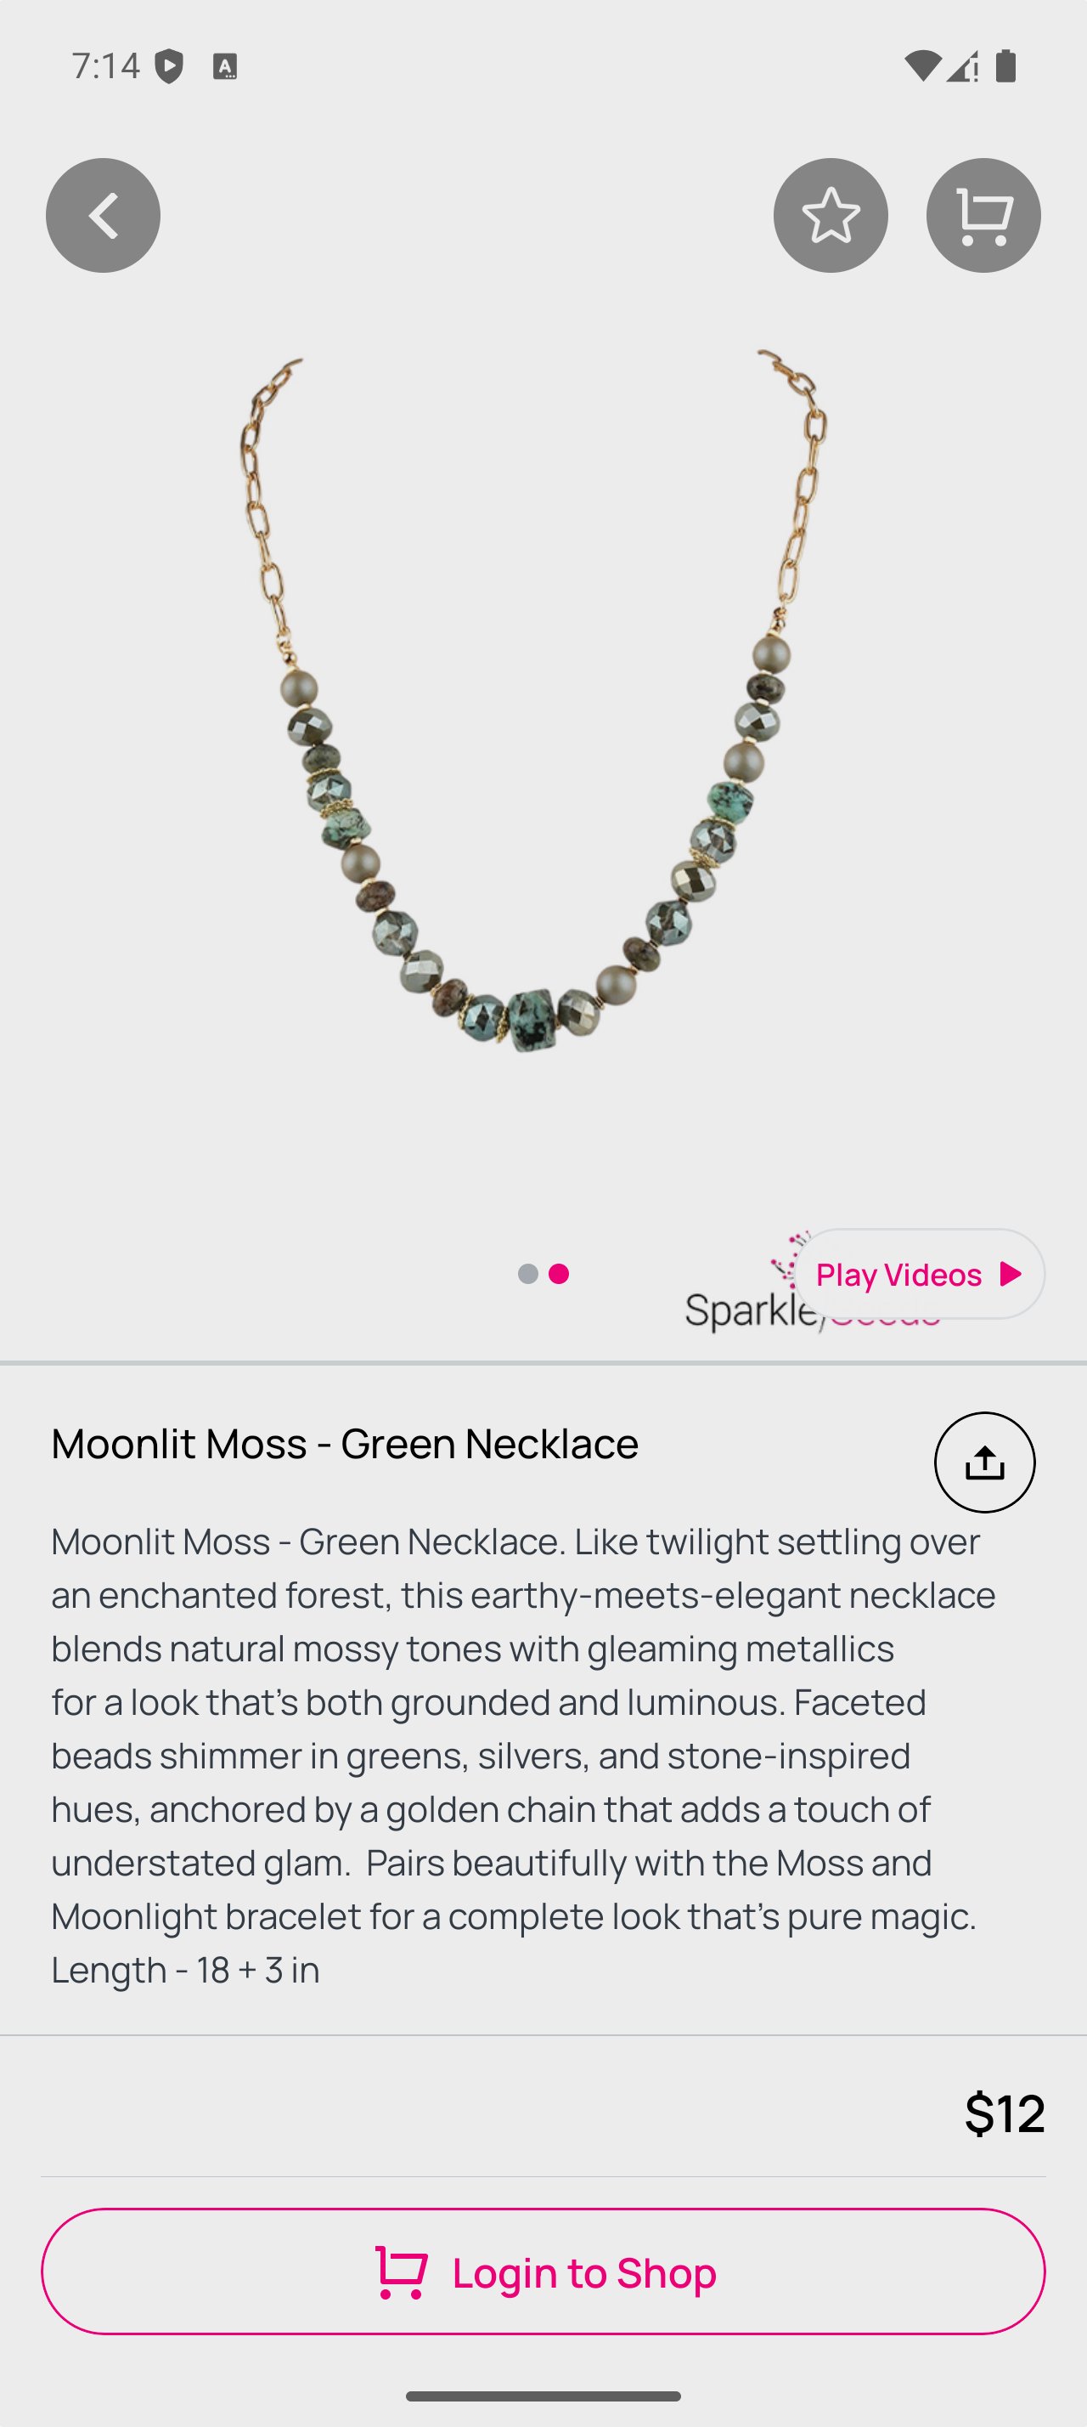Tap the keyboard A notification icon
The width and height of the screenshot is (1087, 2427).
tap(224, 67)
